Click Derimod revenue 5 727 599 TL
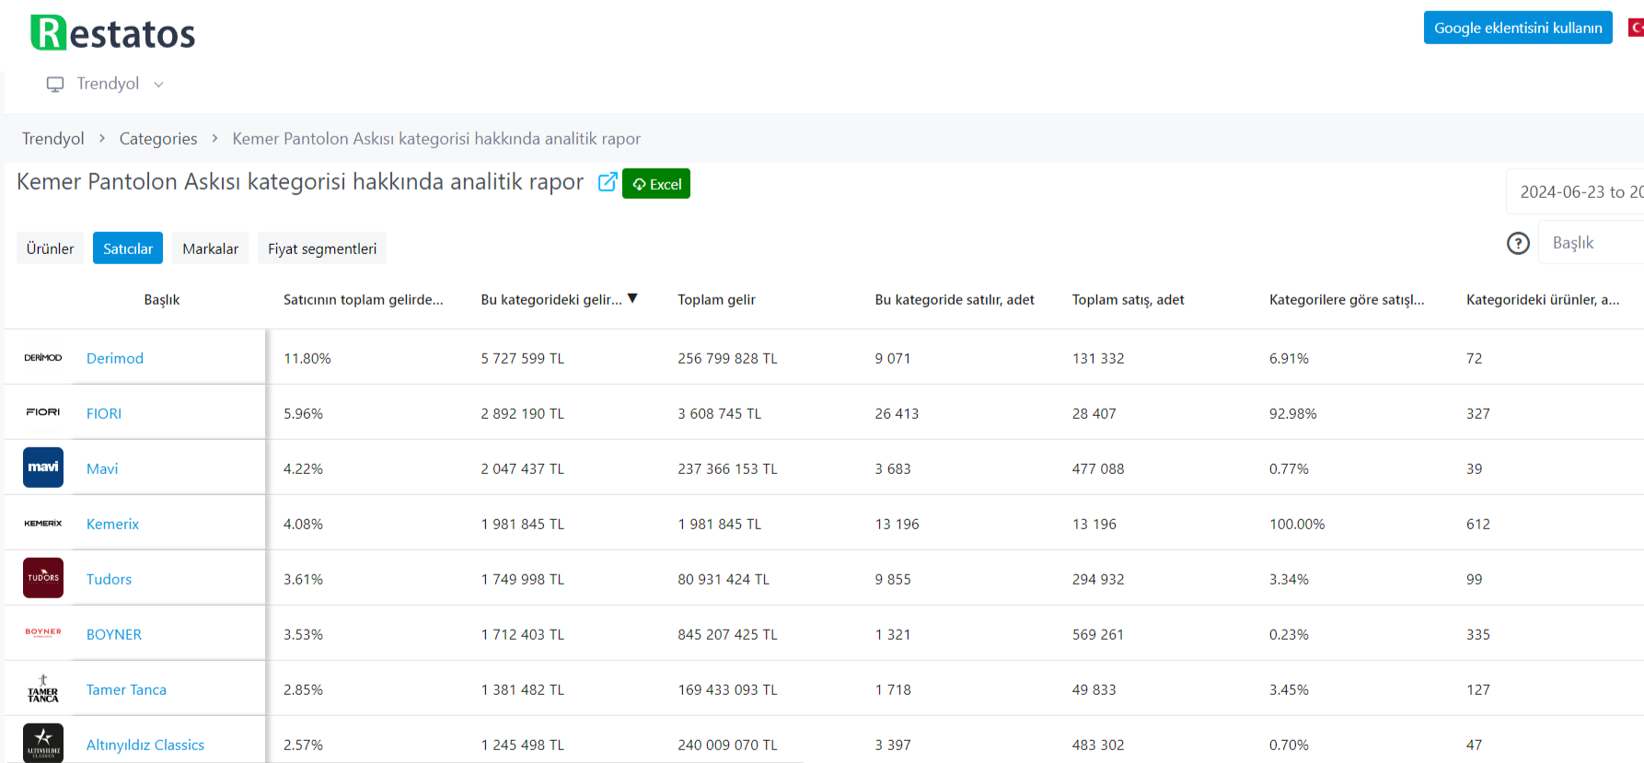 (522, 358)
